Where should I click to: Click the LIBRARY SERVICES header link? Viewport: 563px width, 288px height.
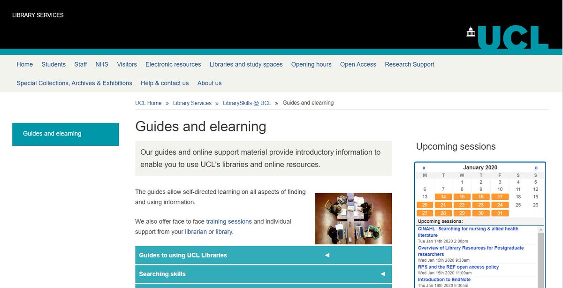(x=38, y=15)
